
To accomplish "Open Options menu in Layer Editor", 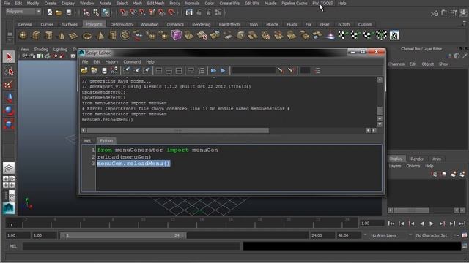I will pos(413,166).
